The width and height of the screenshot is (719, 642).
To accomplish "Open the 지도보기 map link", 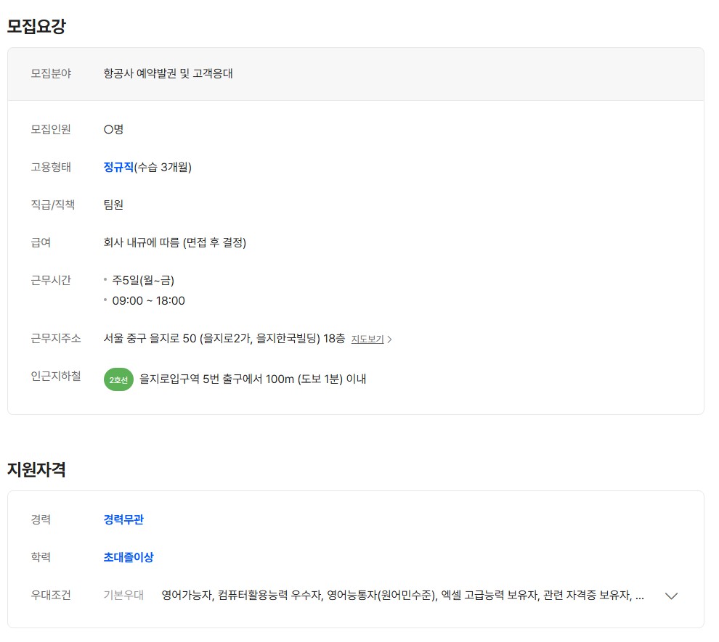I will [367, 339].
